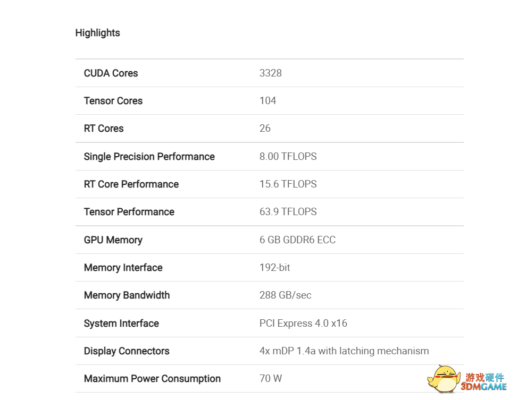Click the 63.9 TFLOPS value

(288, 212)
